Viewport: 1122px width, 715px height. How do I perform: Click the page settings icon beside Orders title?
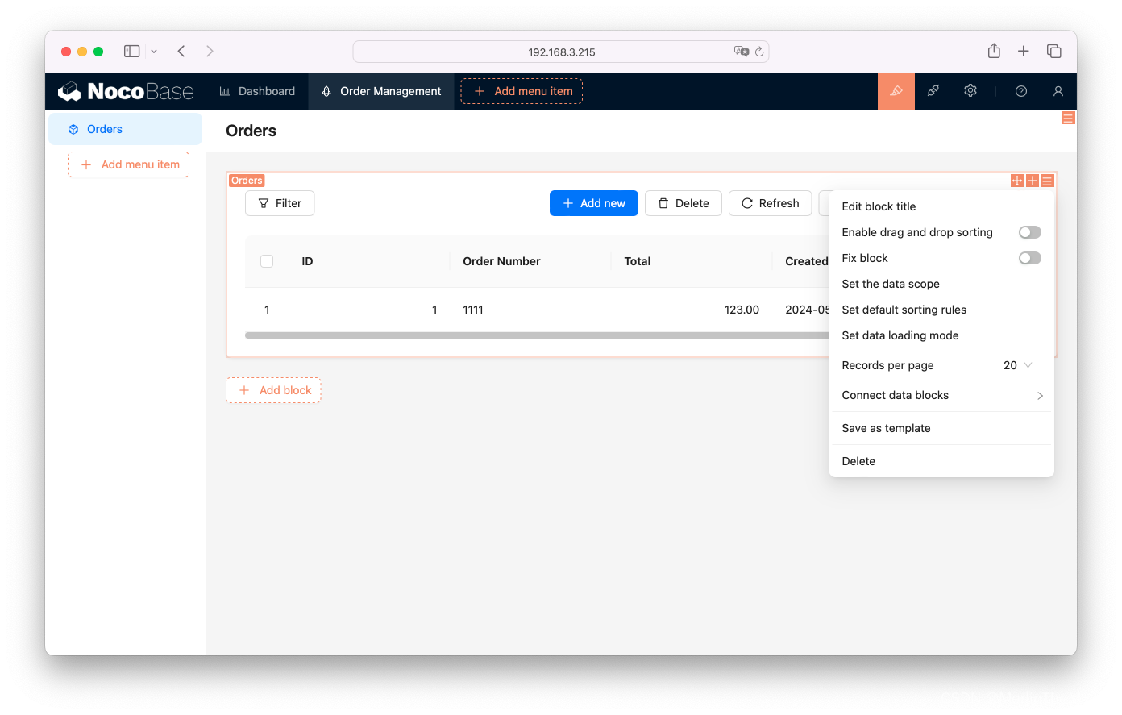(1068, 118)
